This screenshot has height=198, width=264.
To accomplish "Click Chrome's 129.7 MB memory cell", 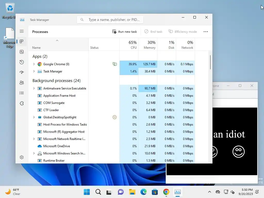I will (x=148, y=64).
